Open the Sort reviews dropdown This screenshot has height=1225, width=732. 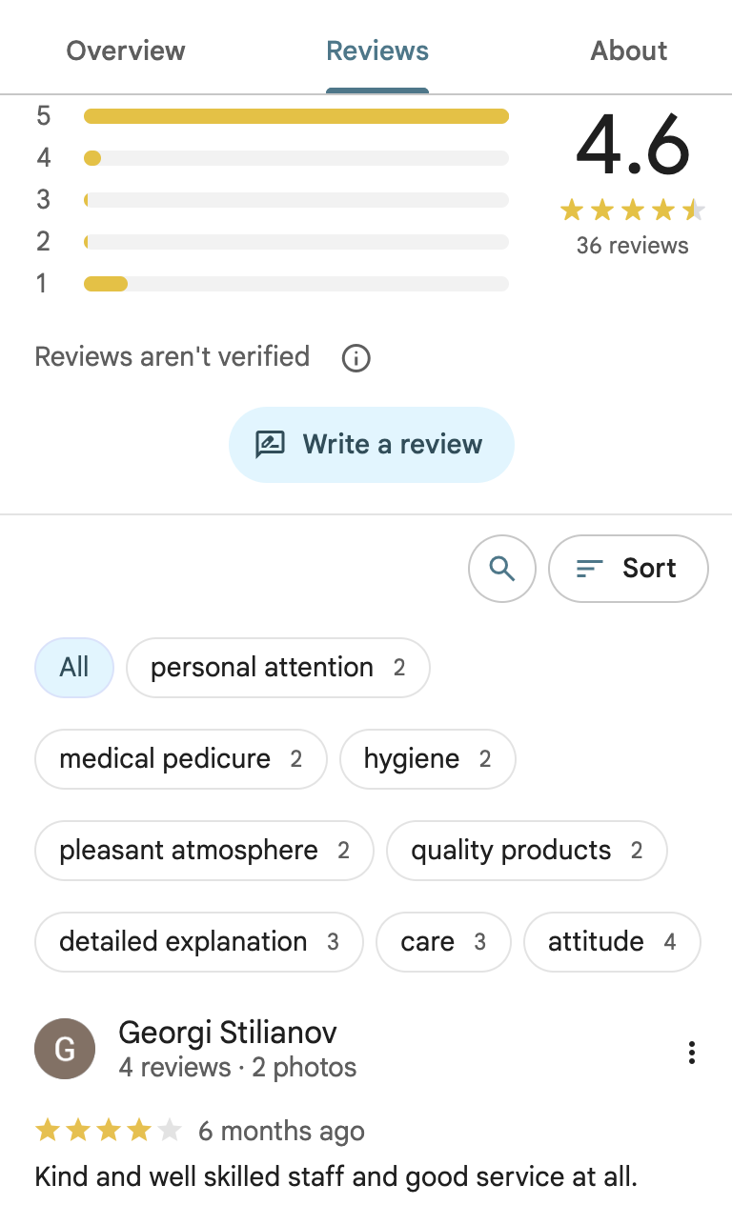click(628, 569)
